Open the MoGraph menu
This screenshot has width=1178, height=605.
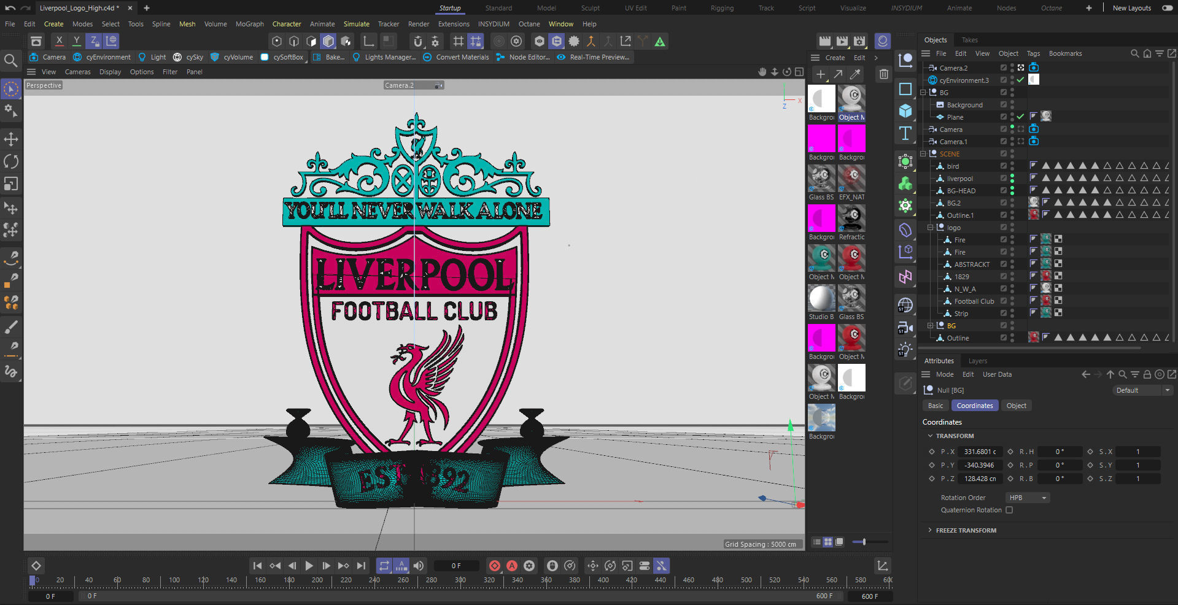click(249, 24)
